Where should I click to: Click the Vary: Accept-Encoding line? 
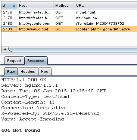click(x=32, y=119)
